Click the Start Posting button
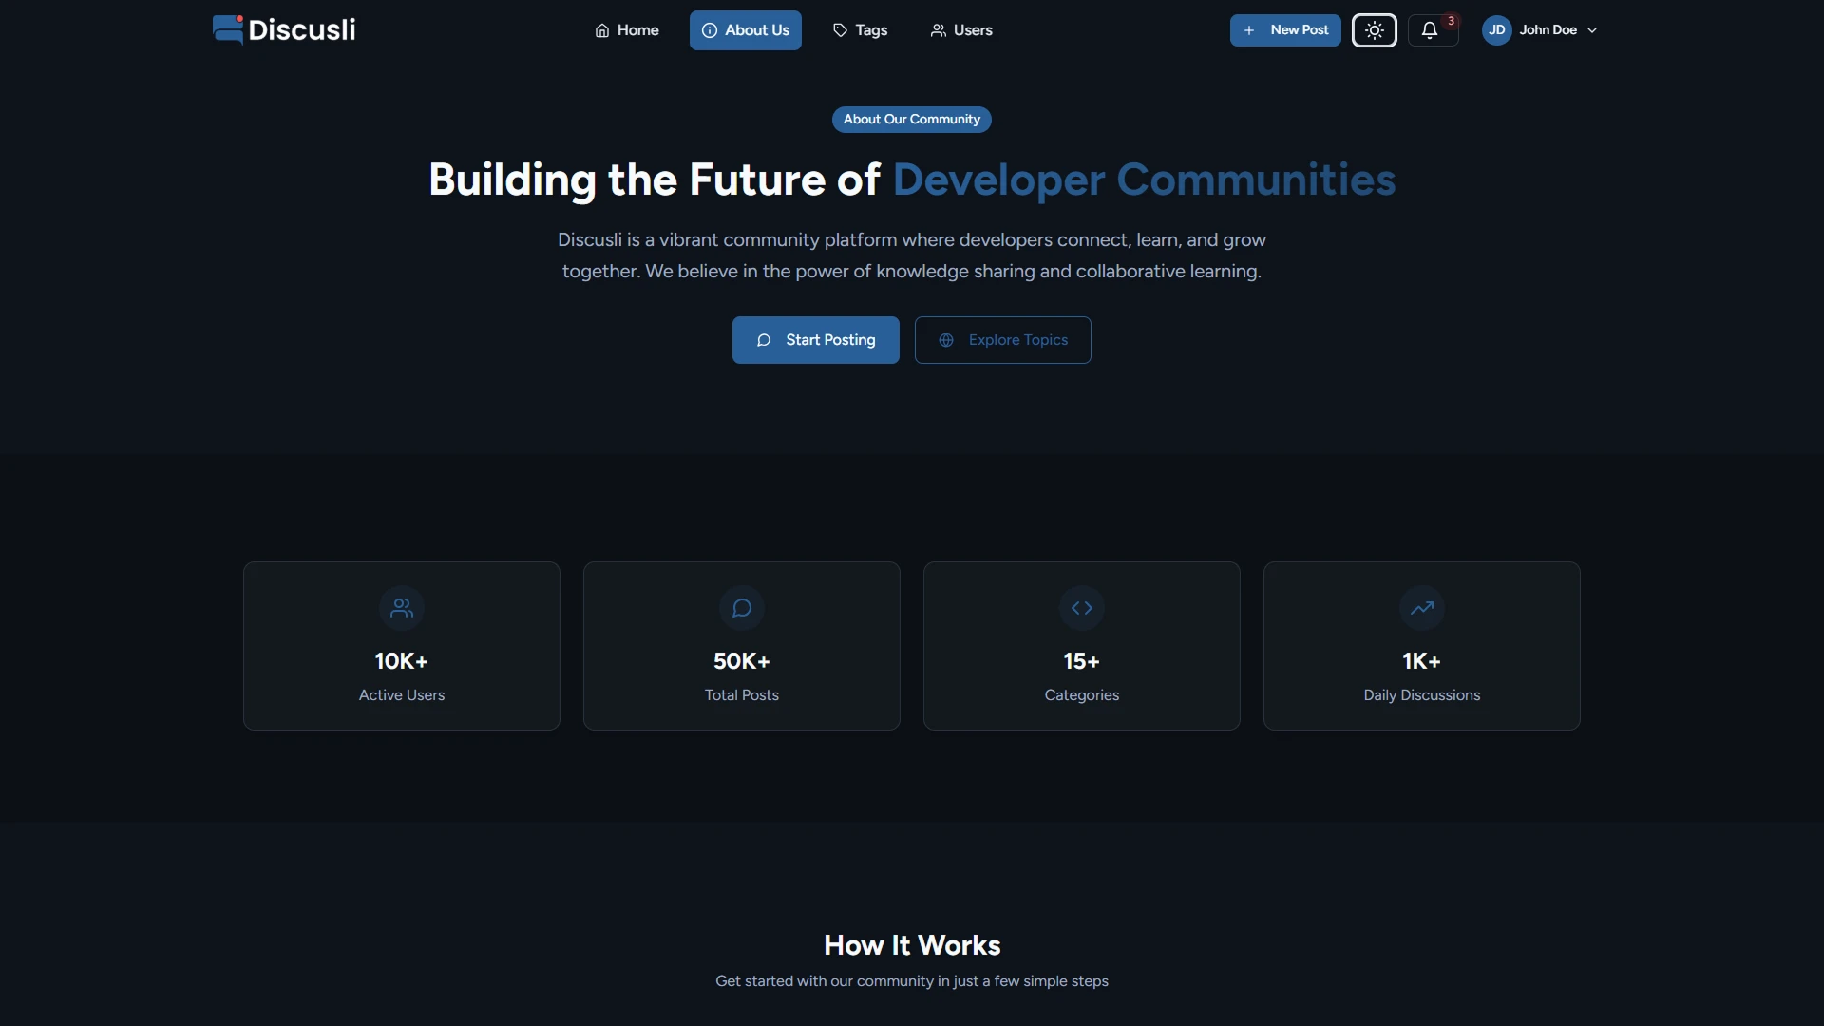The width and height of the screenshot is (1824, 1026). click(816, 340)
